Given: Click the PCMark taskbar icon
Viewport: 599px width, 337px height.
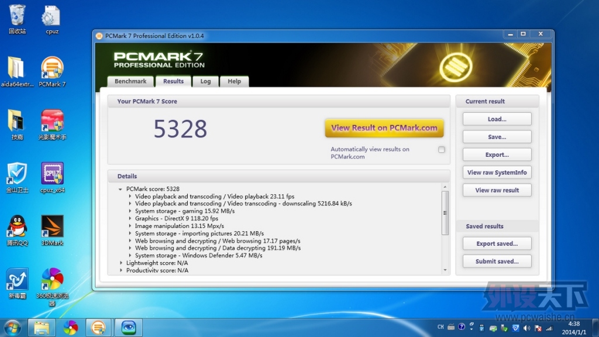Looking at the screenshot, I should (98, 328).
